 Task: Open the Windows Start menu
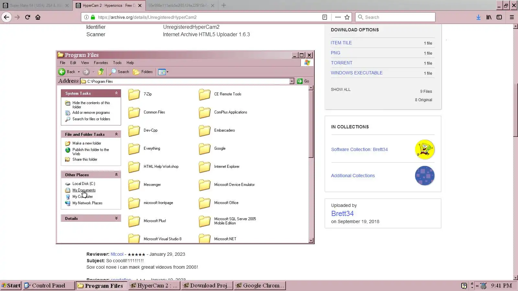point(11,286)
